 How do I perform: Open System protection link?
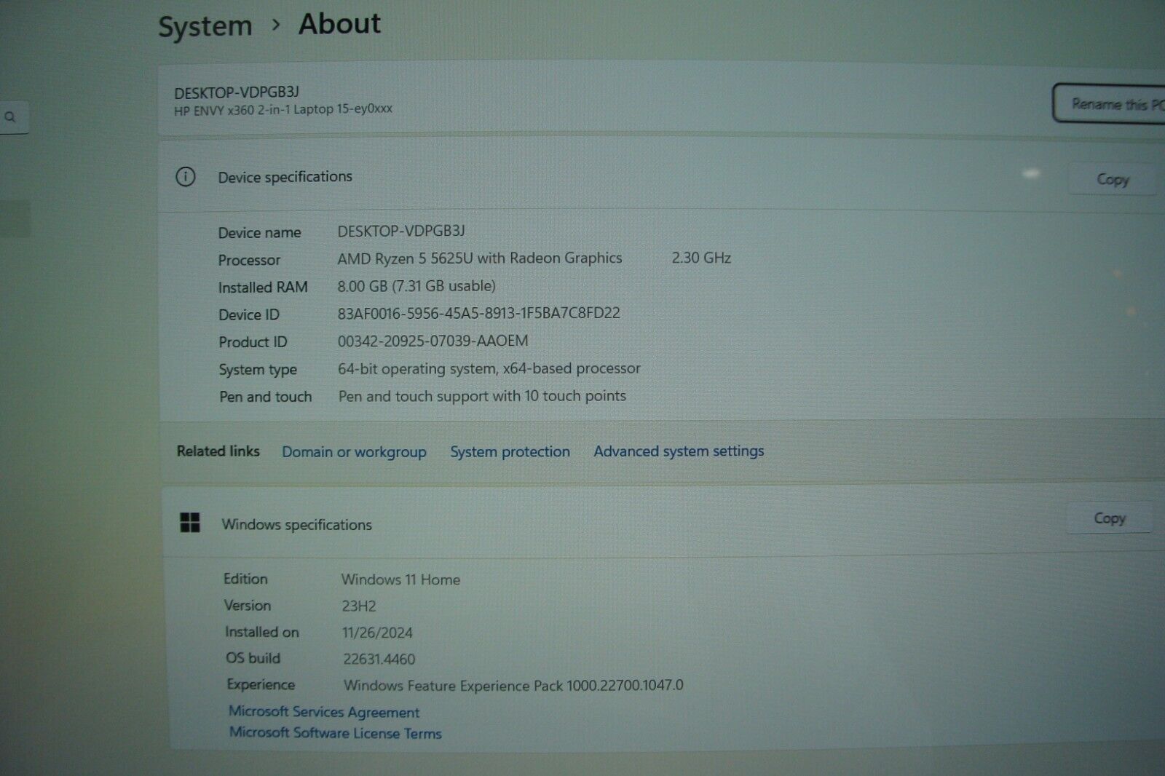coord(510,451)
